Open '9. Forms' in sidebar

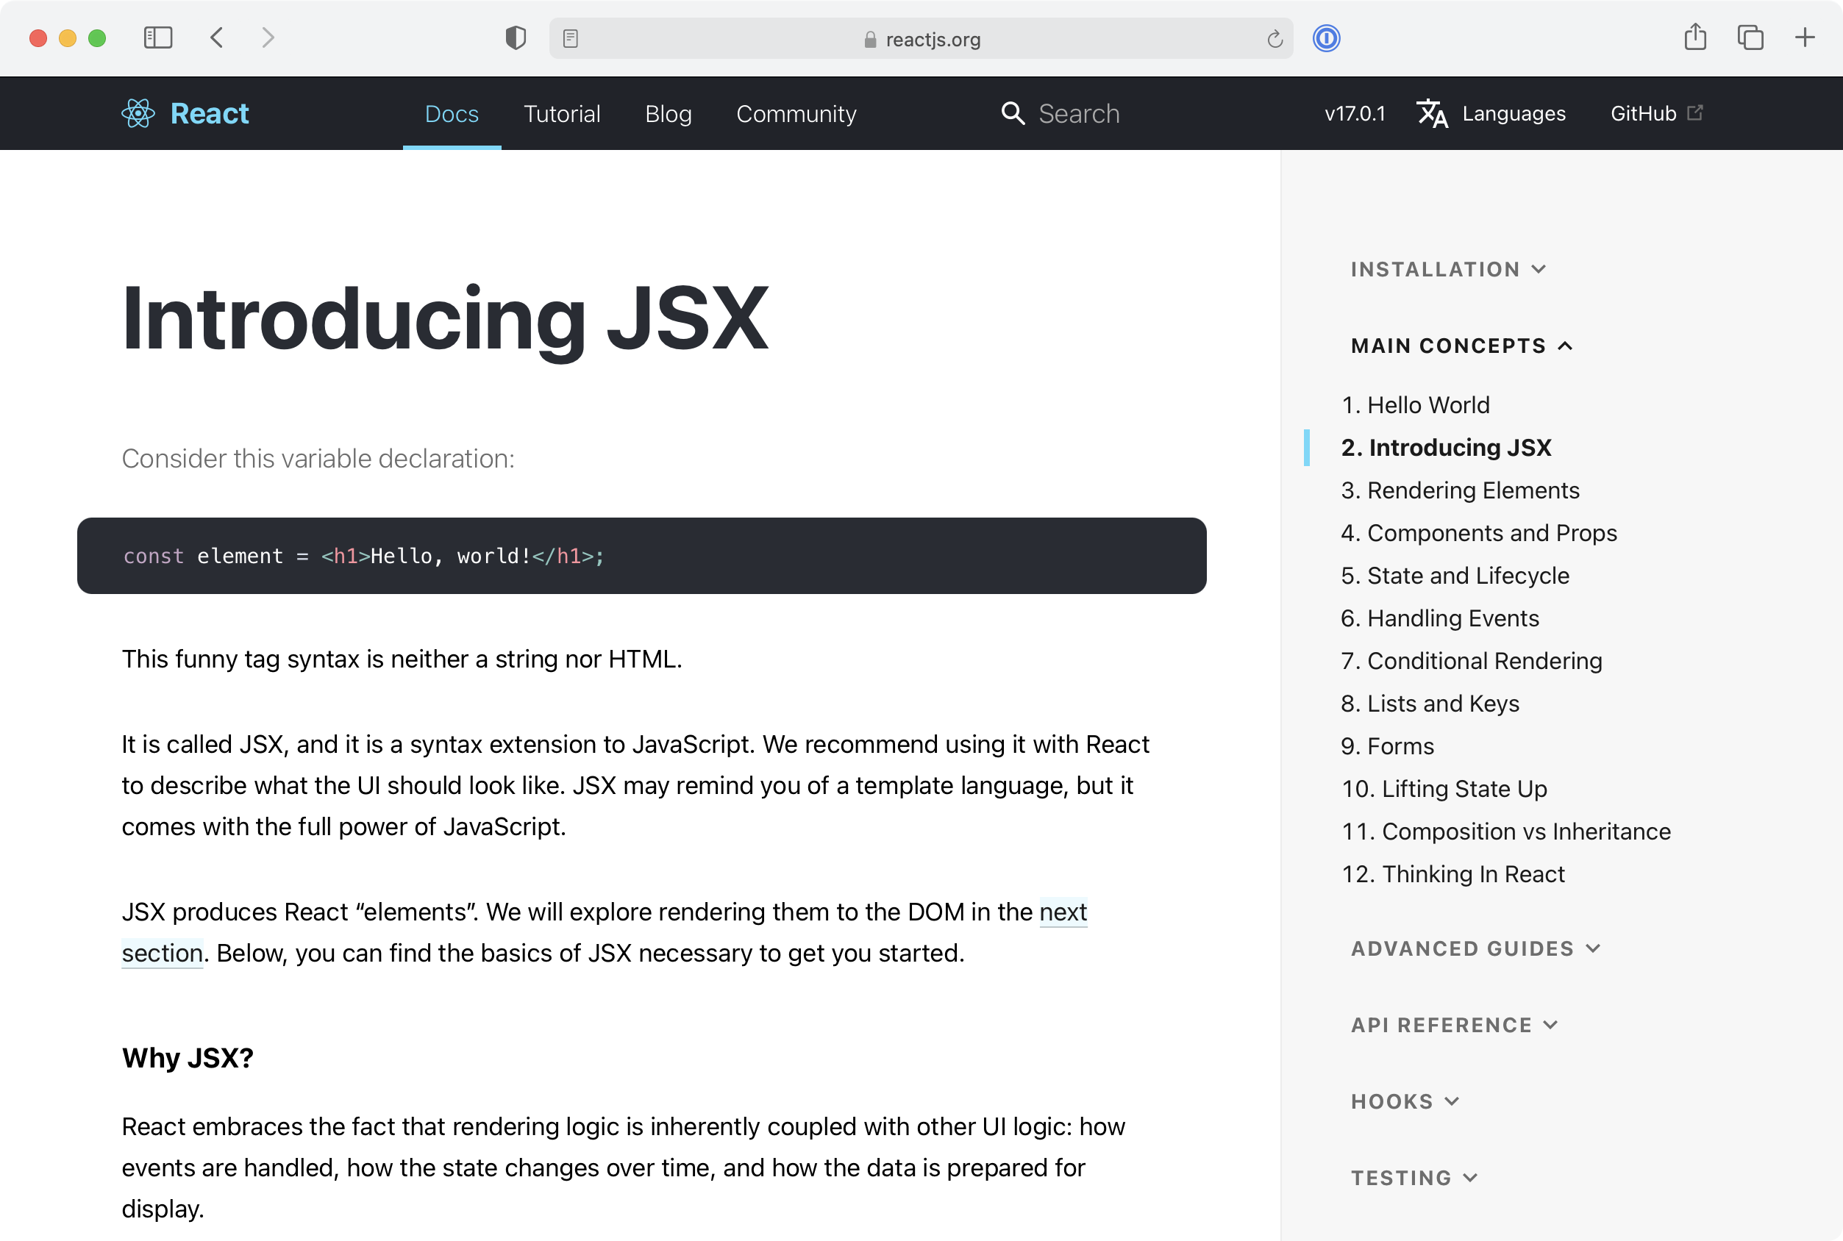pos(1387,746)
